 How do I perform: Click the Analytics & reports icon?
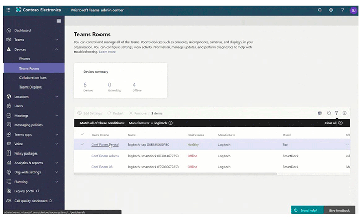[9, 163]
